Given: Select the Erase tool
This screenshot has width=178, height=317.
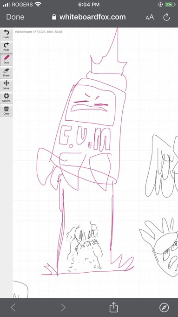Looking at the screenshot, I should pyautogui.click(x=6, y=72).
